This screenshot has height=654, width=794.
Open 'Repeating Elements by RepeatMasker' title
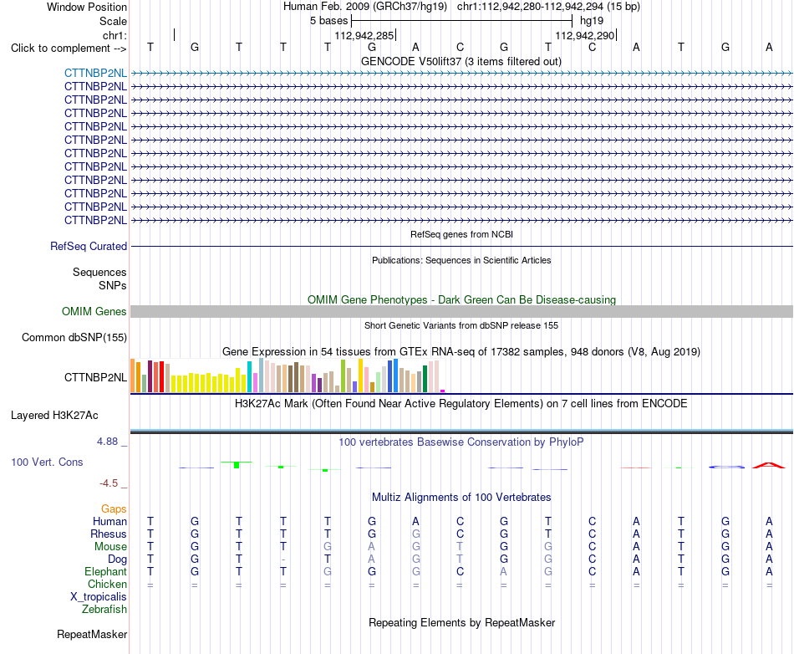point(461,622)
